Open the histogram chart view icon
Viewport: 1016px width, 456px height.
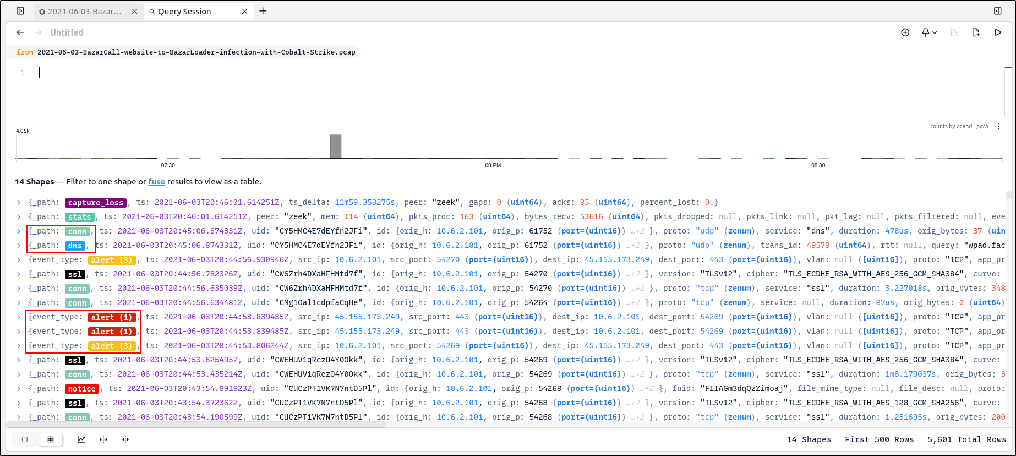pos(81,439)
